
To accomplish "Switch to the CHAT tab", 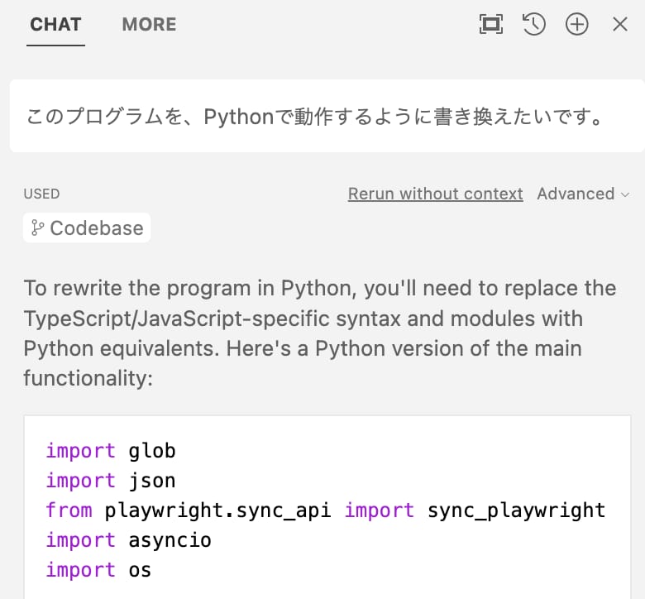I will pyautogui.click(x=55, y=25).
